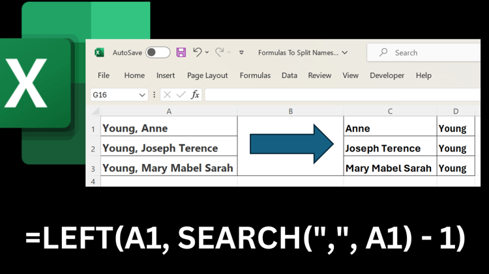Select cell A2 containing Young, Joseph Terence

pos(169,148)
